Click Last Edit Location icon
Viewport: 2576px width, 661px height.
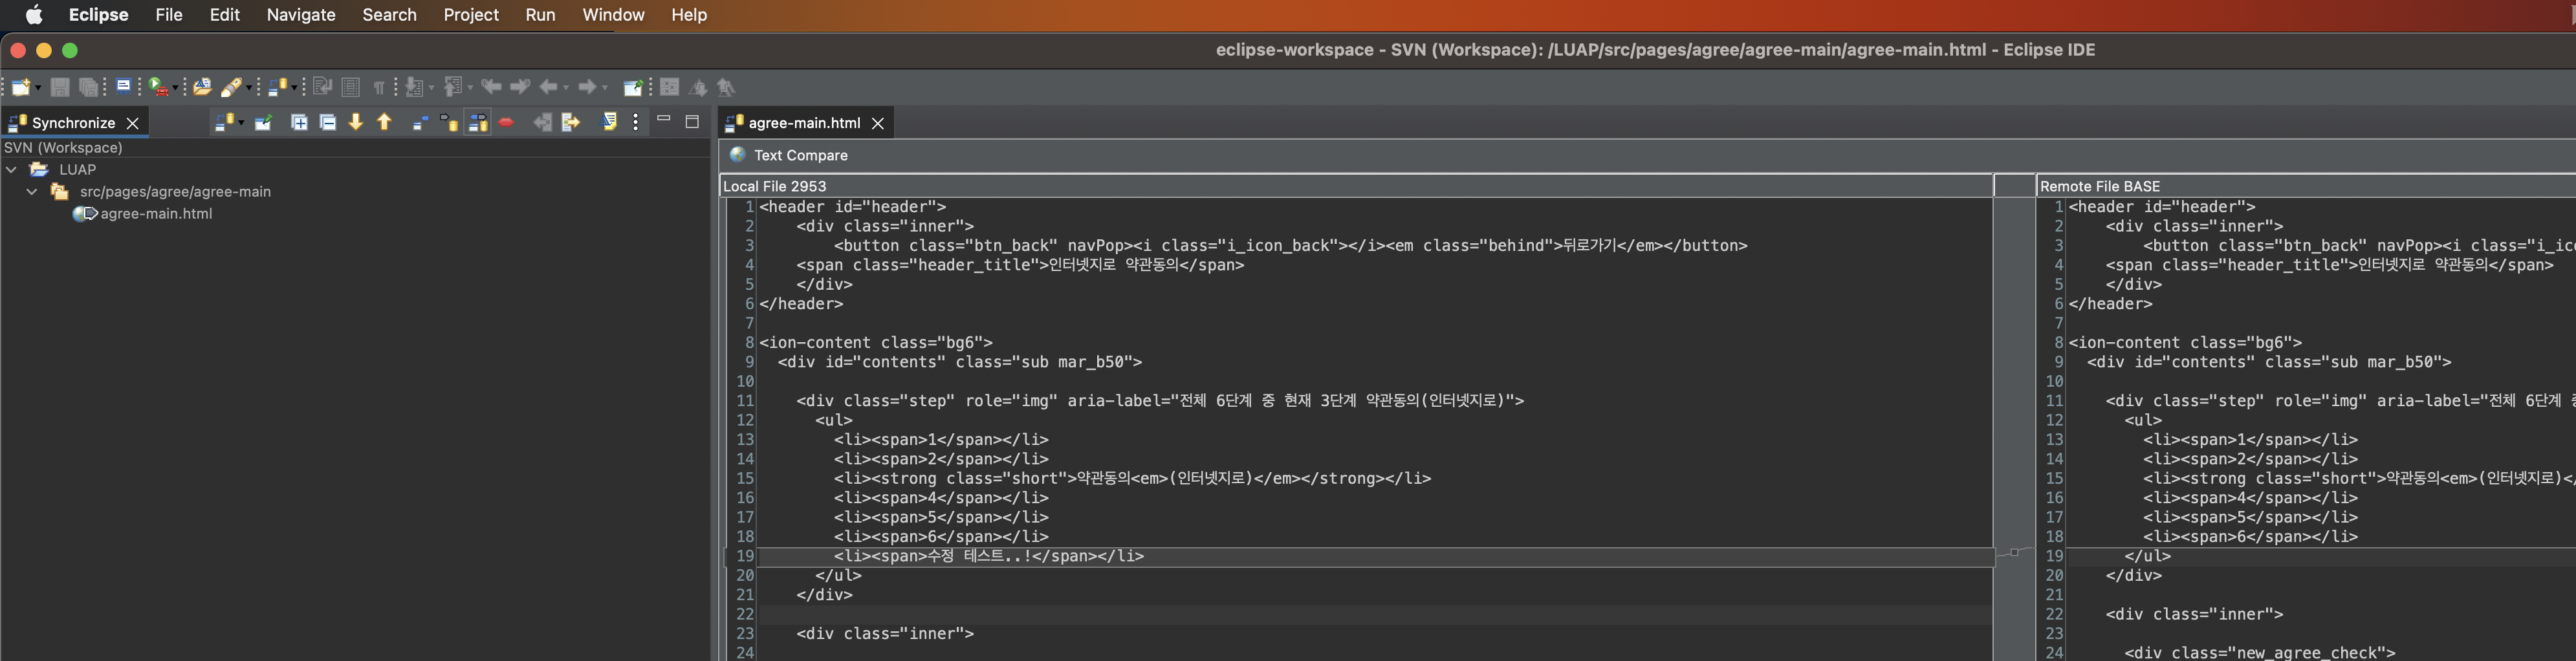tap(491, 87)
